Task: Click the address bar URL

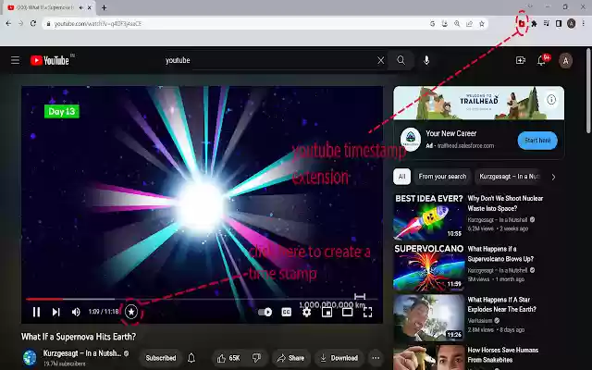Action: pyautogui.click(x=98, y=24)
